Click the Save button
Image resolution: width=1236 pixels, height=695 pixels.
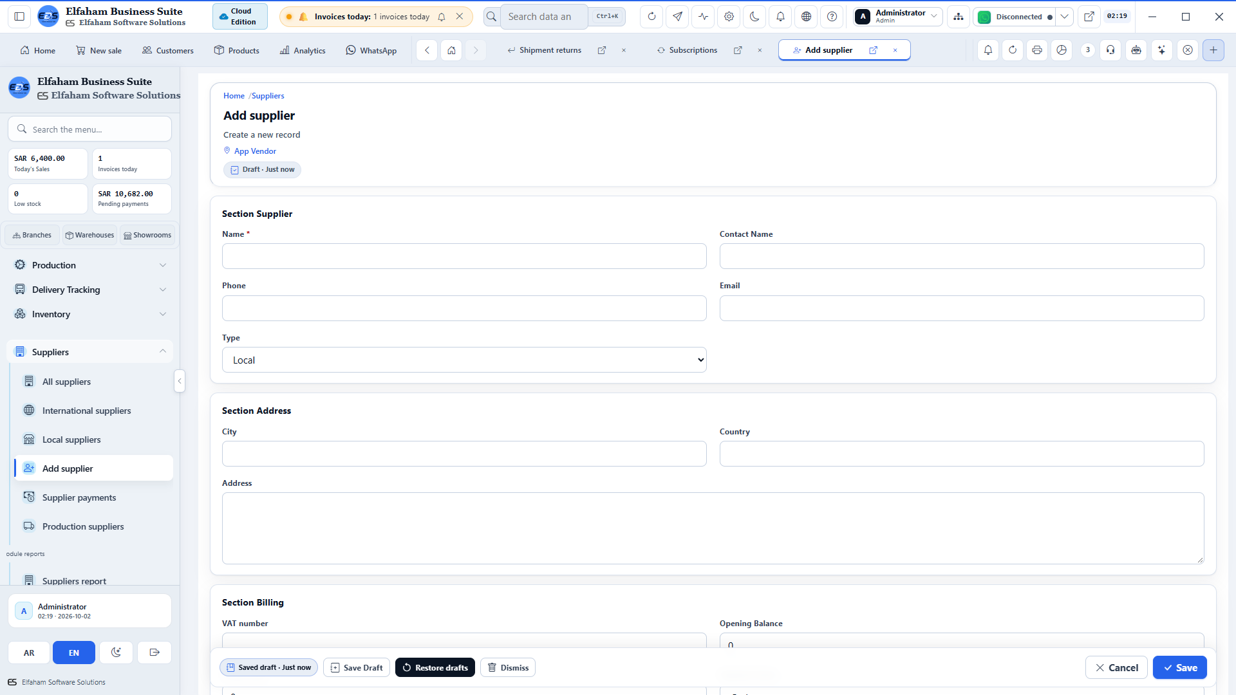point(1179,667)
